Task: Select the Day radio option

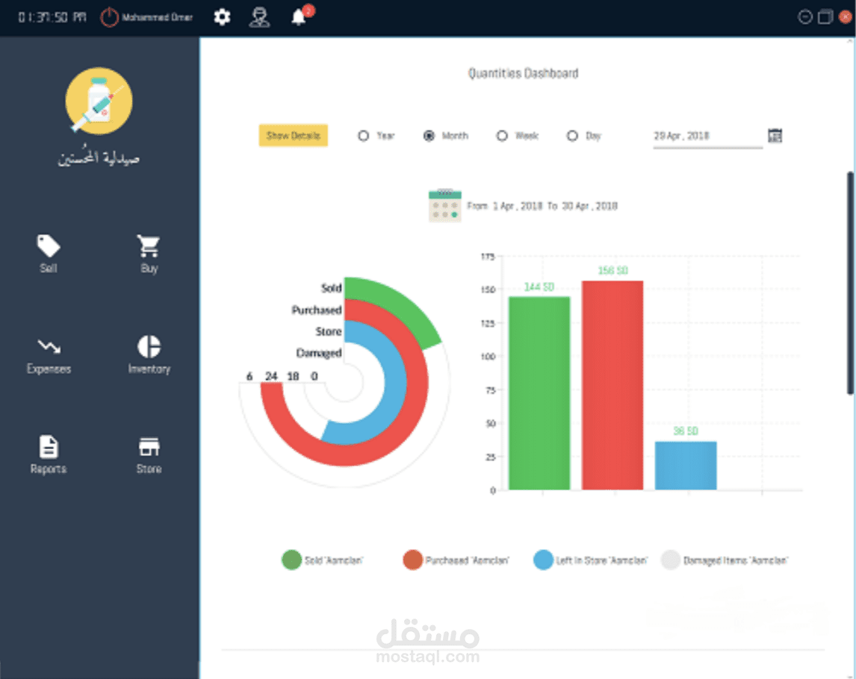Action: click(x=572, y=136)
